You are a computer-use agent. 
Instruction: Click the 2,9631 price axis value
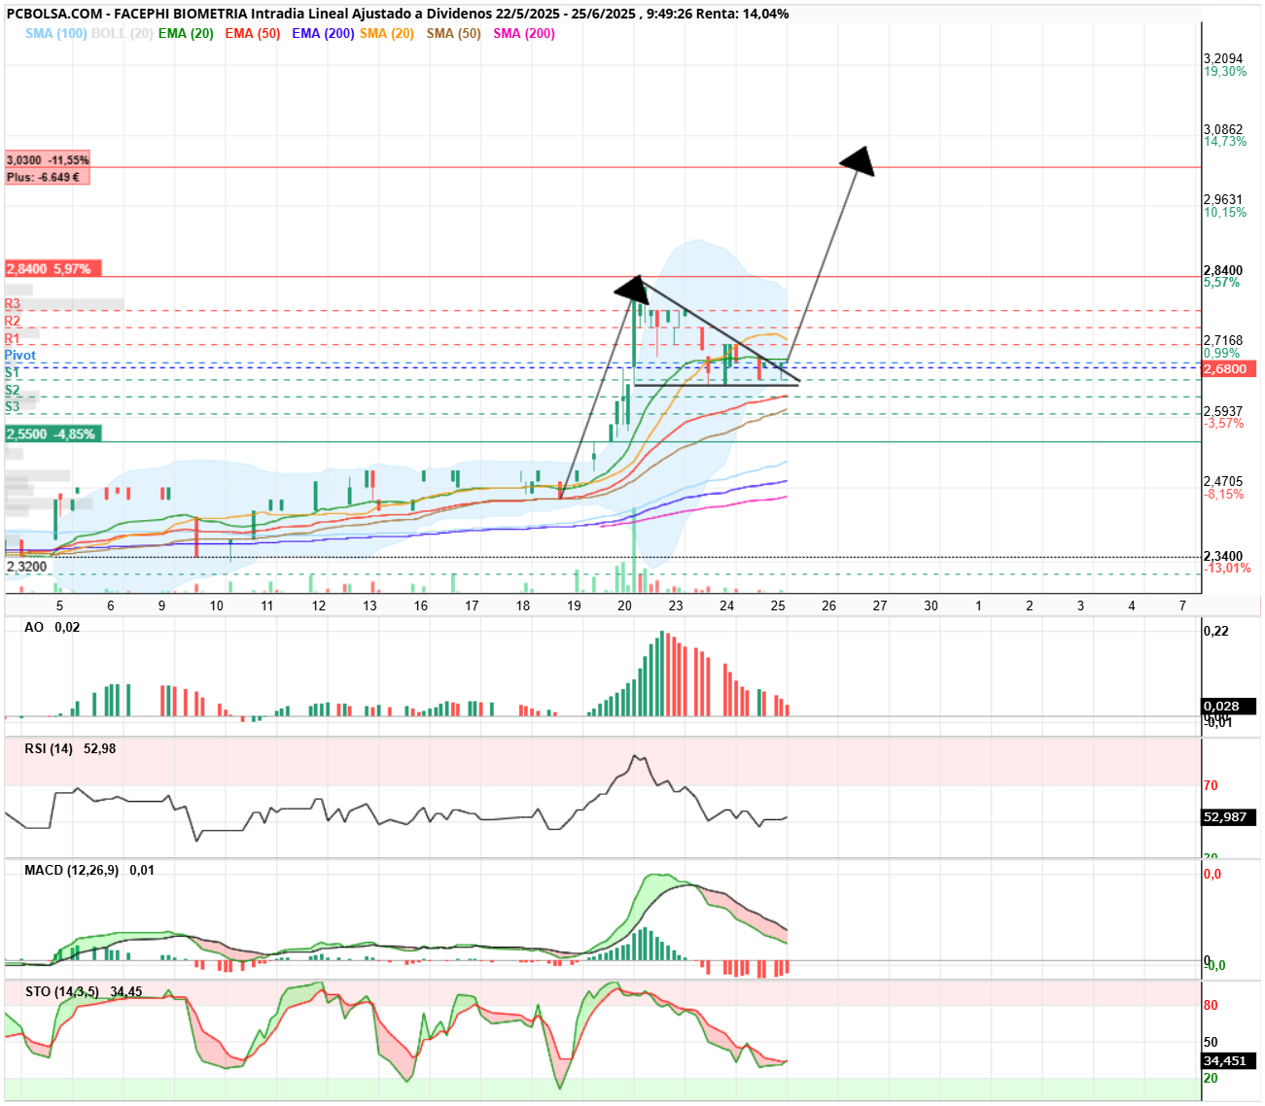coord(1223,199)
